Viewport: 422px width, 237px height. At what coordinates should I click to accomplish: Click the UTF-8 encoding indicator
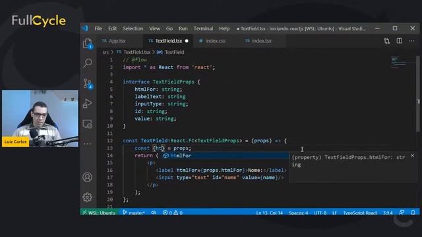tap(320, 213)
